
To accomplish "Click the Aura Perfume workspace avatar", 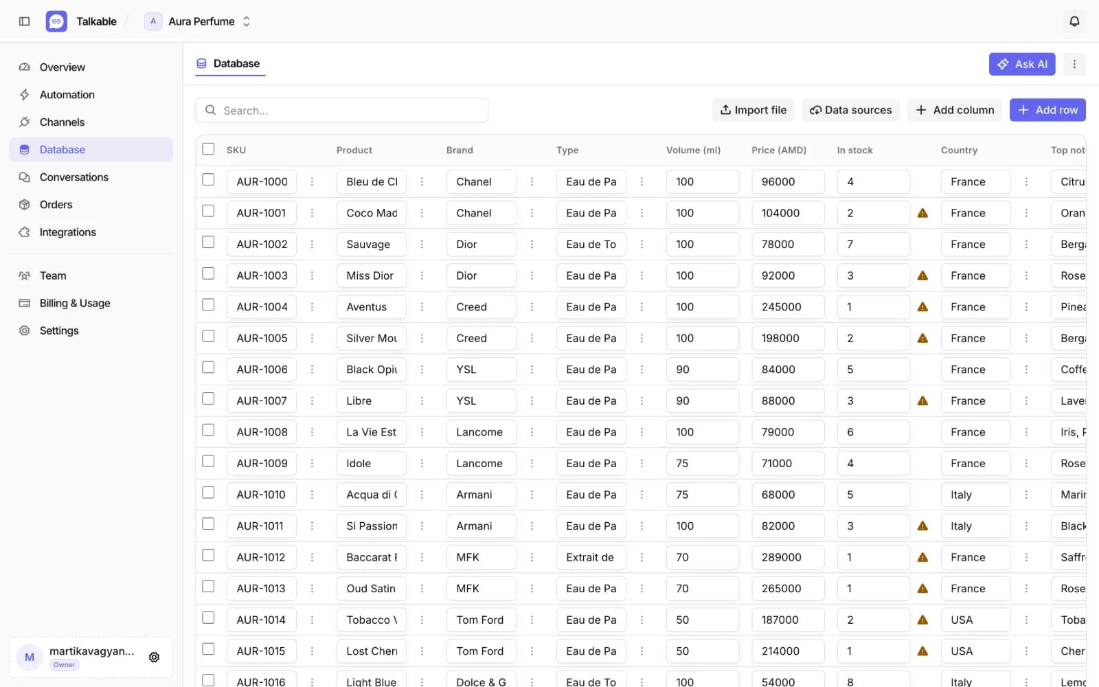I will click(153, 21).
